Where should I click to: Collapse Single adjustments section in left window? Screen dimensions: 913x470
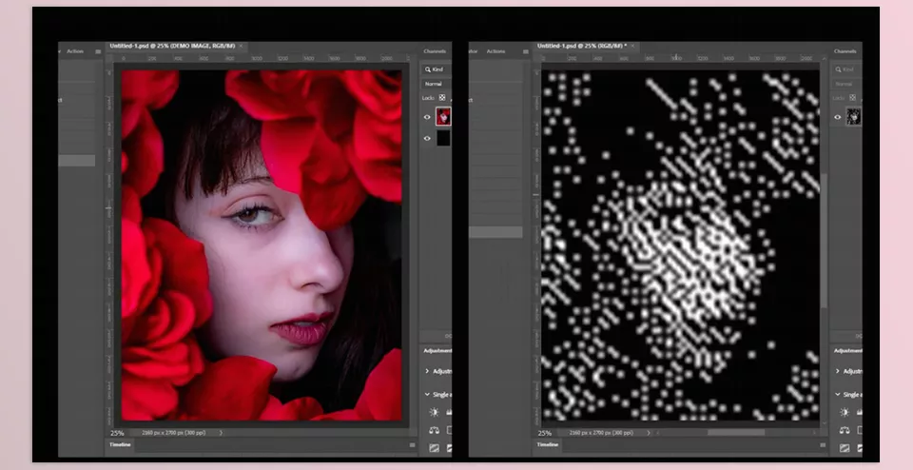[427, 394]
